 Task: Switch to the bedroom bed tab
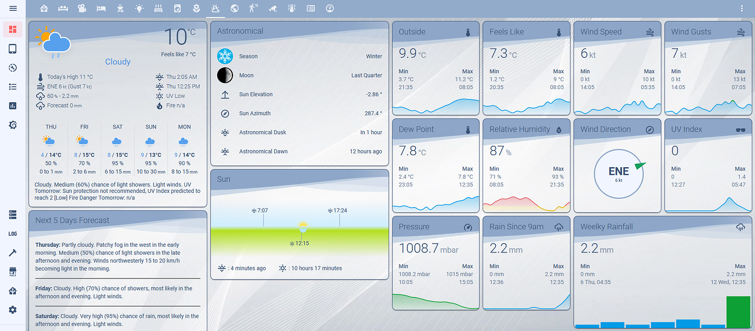pos(101,8)
